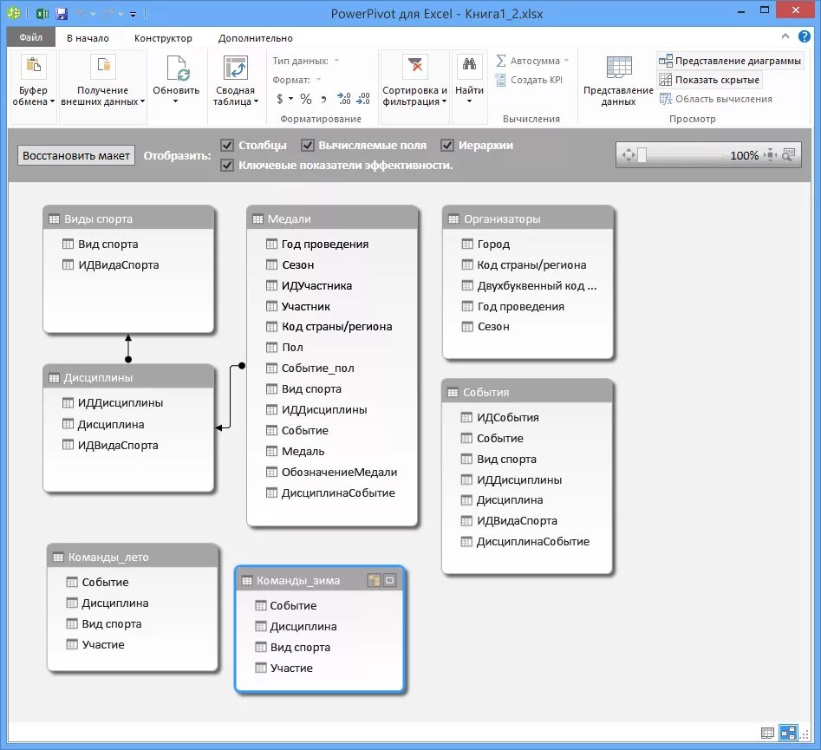Uncheck Ключевые показатели эффективности checkbox

(227, 165)
